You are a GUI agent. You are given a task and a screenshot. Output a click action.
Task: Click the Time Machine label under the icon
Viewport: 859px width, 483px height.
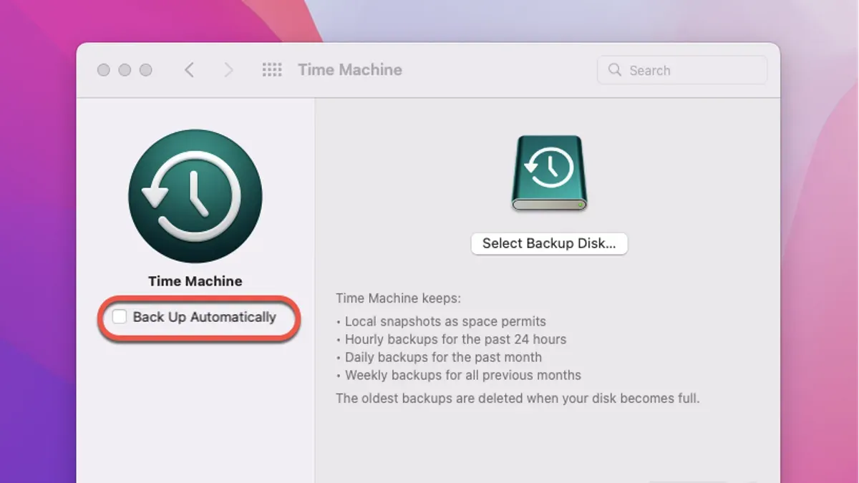pos(195,281)
